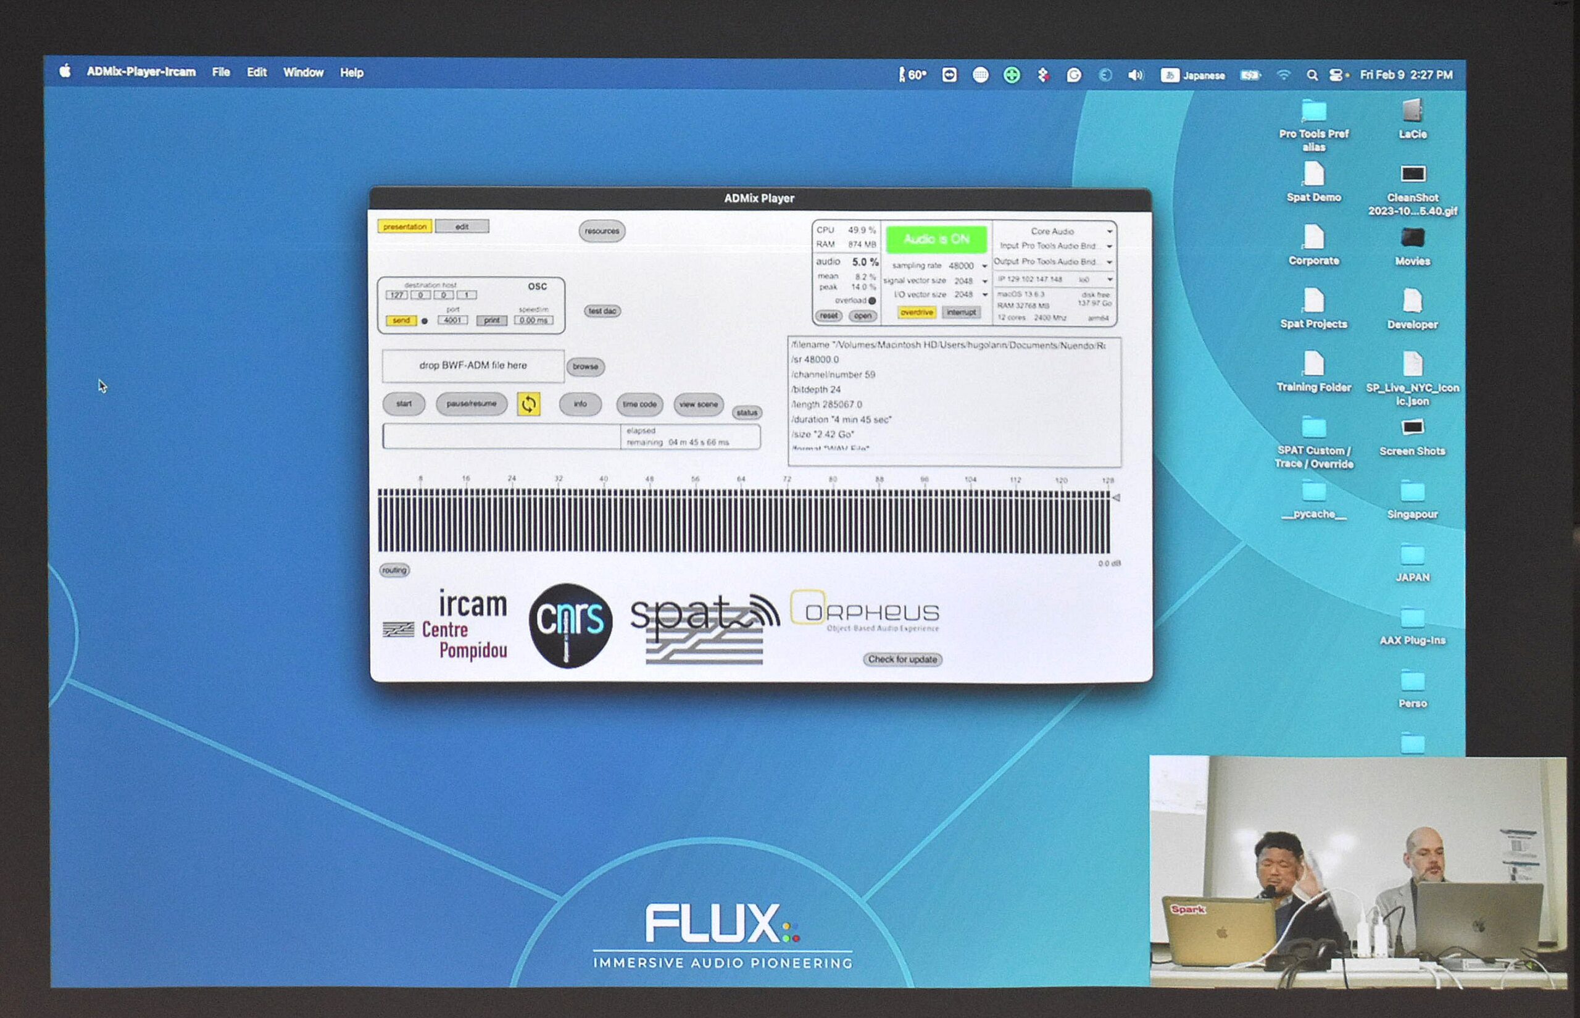Viewport: 1580px width, 1018px height.
Task: Select the Movies desktop icon
Action: coord(1412,246)
